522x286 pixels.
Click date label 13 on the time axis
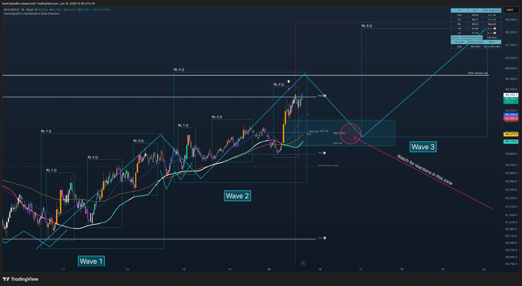(184, 269)
